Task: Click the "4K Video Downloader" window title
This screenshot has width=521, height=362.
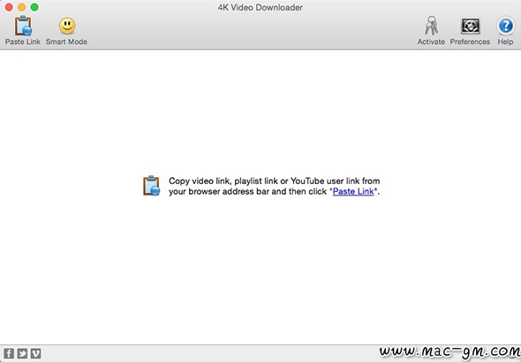Action: 260,7
